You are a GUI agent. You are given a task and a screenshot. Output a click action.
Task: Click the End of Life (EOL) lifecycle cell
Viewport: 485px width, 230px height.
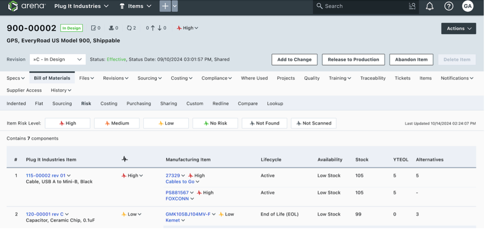pos(280,214)
